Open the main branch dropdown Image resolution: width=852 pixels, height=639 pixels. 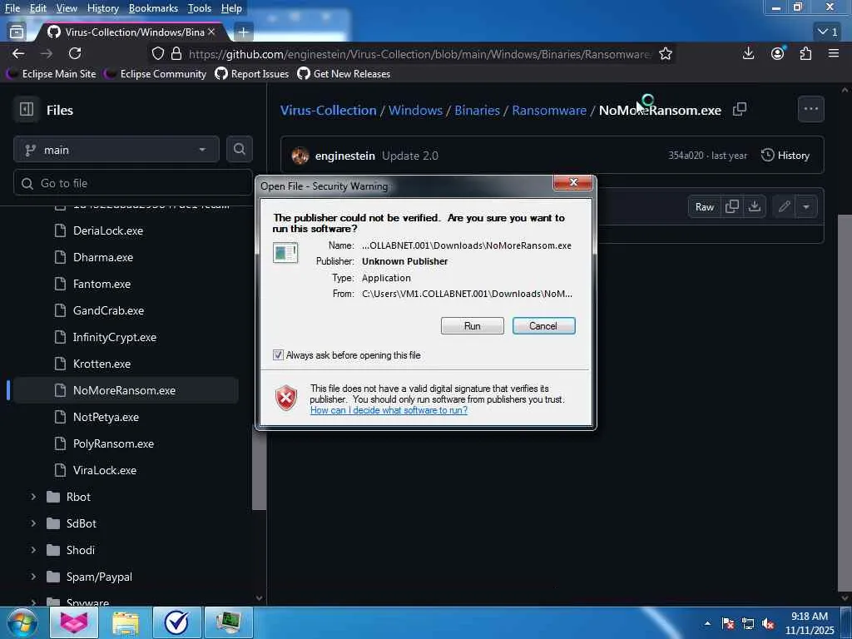tap(116, 150)
